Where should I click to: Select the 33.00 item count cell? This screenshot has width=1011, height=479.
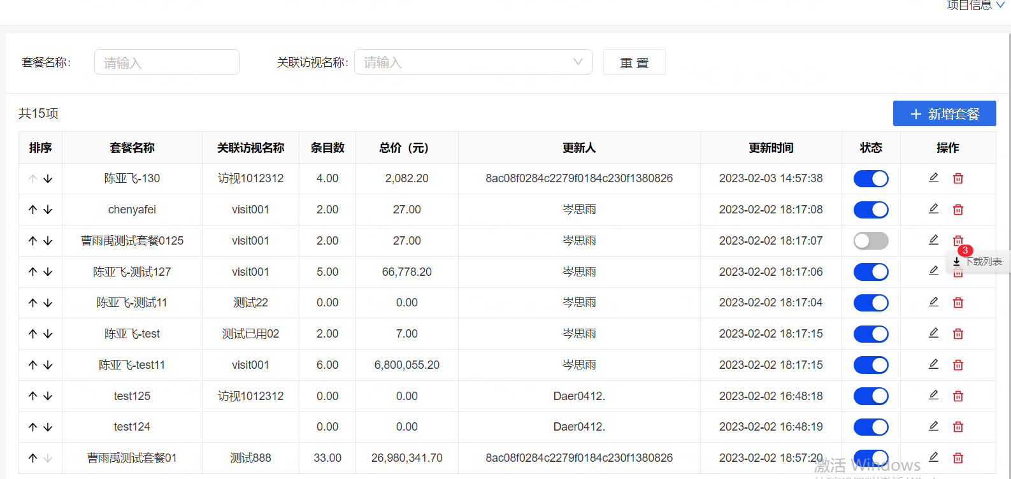coord(327,458)
